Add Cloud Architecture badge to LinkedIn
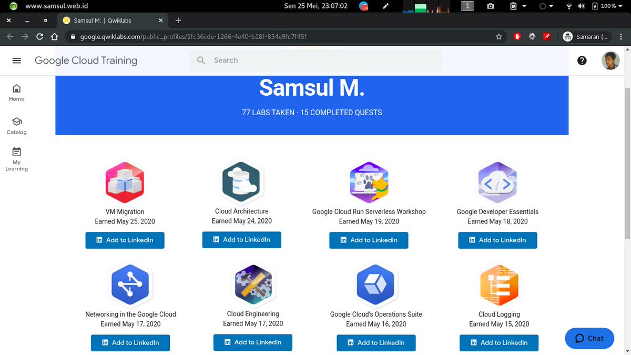This screenshot has width=631, height=355. pyautogui.click(x=242, y=239)
